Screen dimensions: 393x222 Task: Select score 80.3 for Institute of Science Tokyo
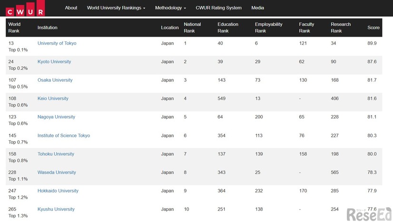372,135
